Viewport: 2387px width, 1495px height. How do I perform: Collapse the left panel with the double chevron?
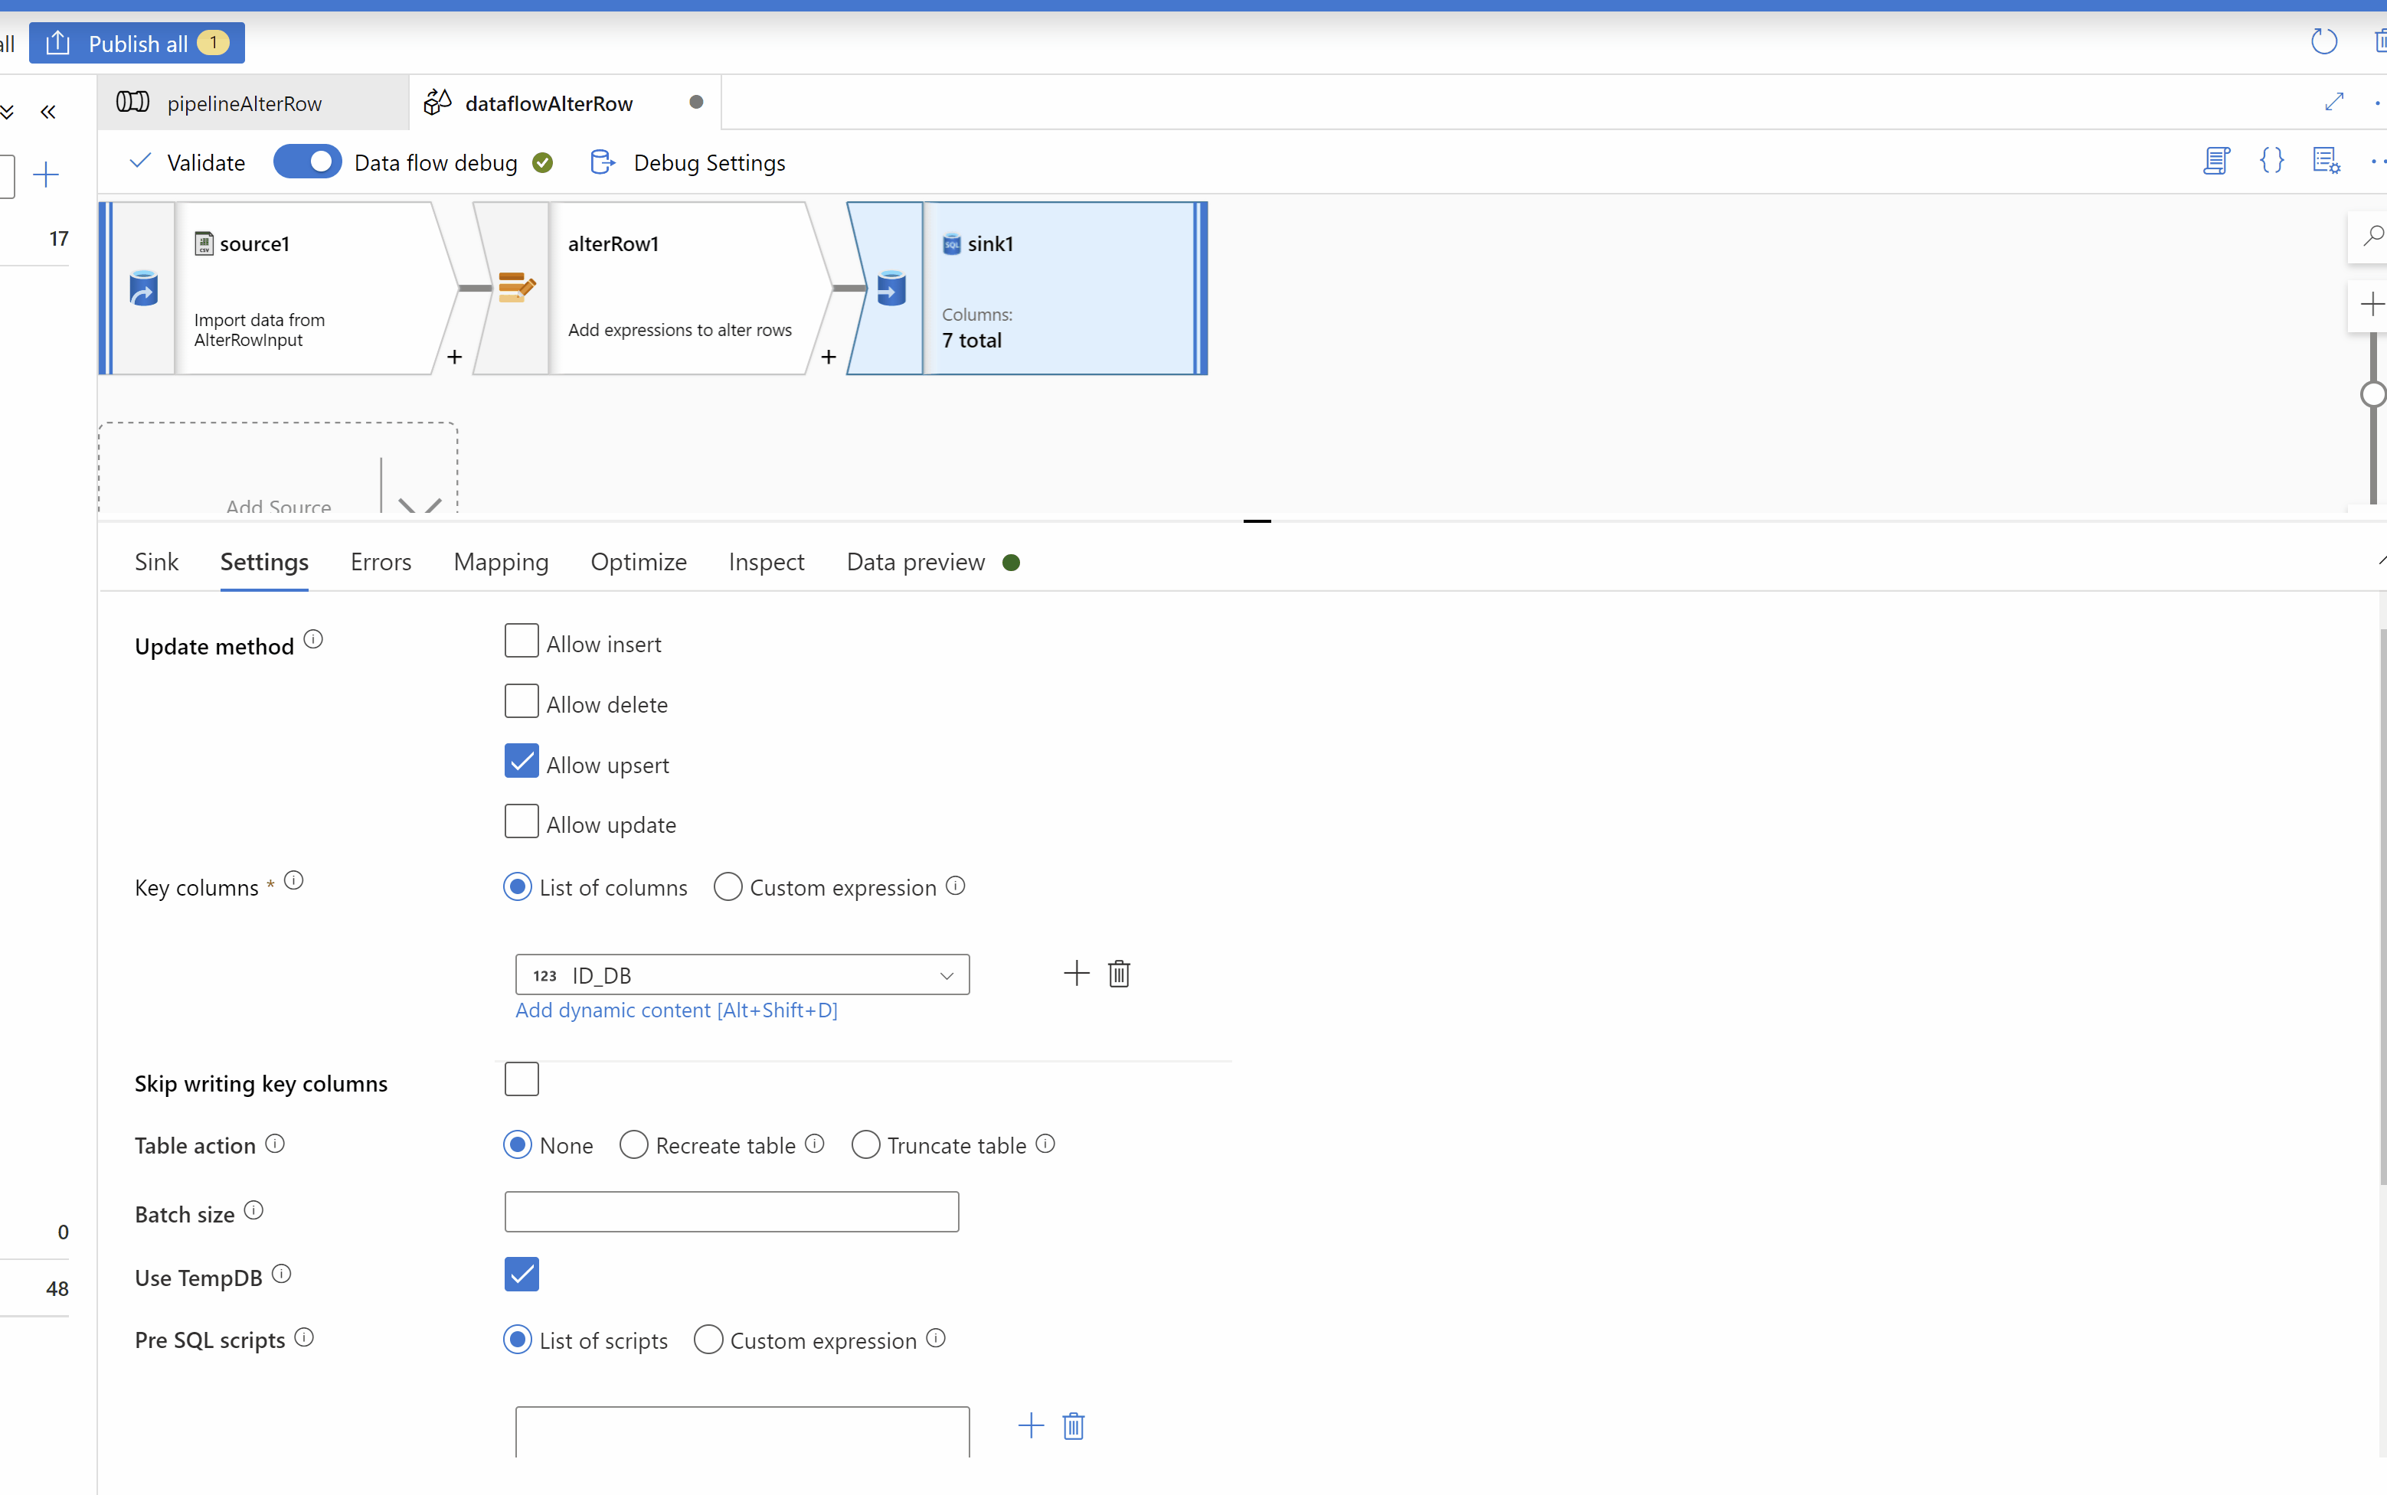click(48, 112)
